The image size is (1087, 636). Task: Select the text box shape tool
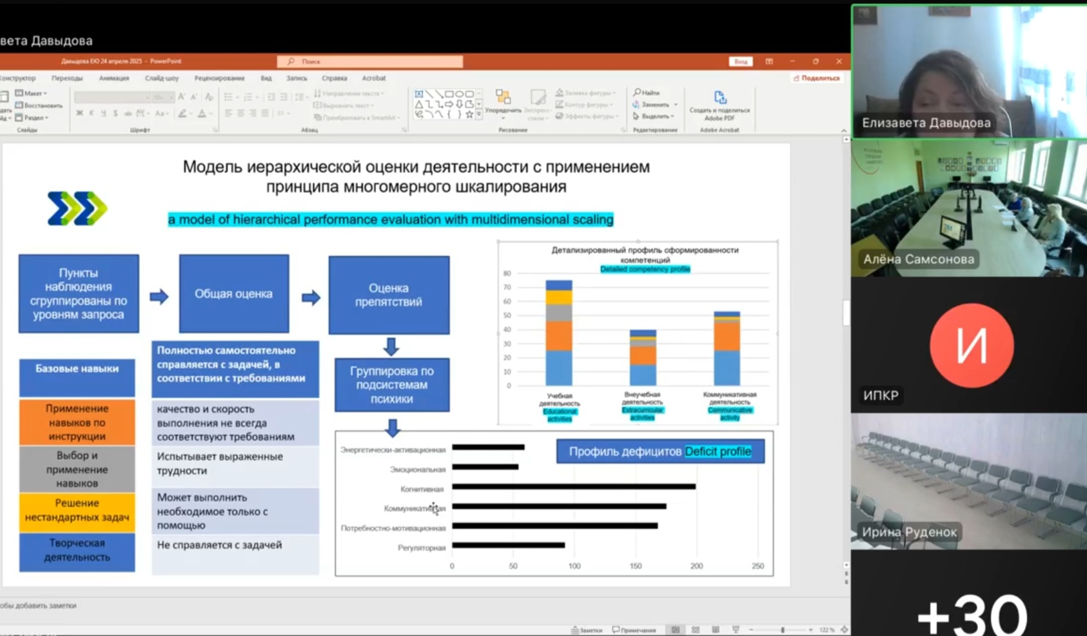419,94
